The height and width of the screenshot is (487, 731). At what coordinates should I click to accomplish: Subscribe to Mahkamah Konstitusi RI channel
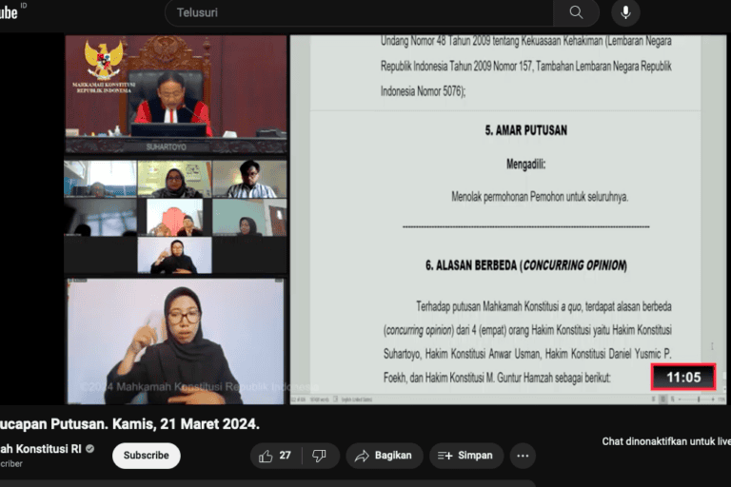pos(146,456)
